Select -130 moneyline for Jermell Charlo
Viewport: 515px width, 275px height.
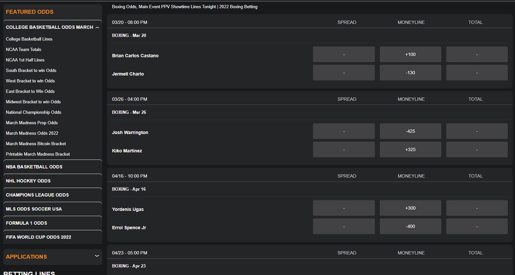point(410,72)
